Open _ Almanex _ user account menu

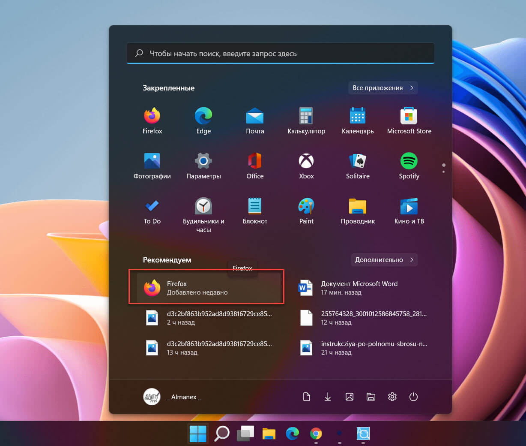(x=172, y=397)
